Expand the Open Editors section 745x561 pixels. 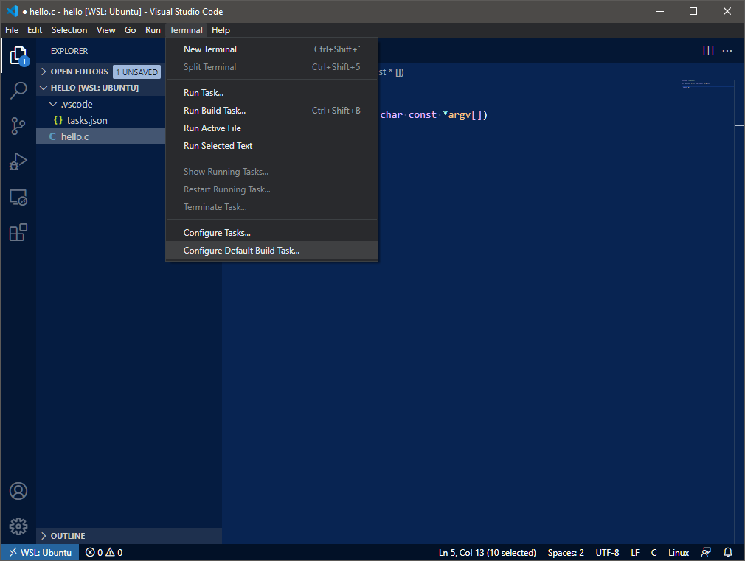point(44,72)
